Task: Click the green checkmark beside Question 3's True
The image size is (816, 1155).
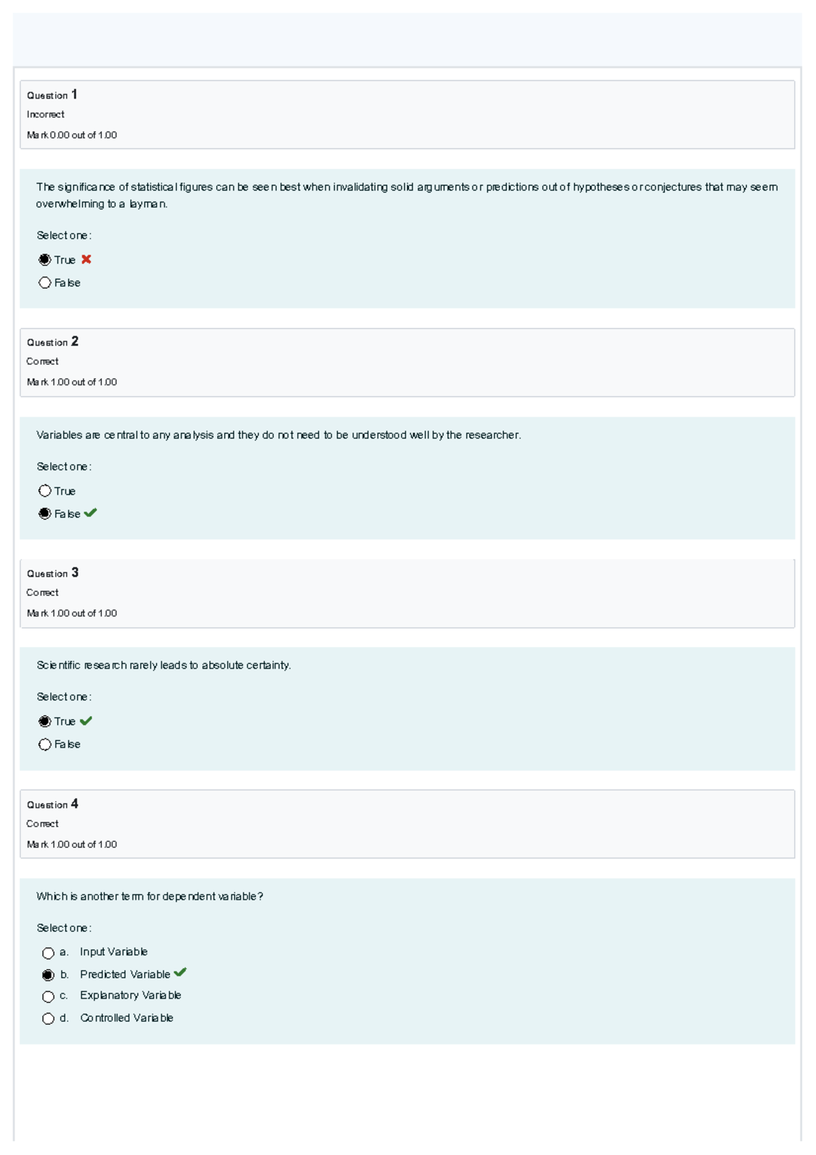Action: point(86,720)
